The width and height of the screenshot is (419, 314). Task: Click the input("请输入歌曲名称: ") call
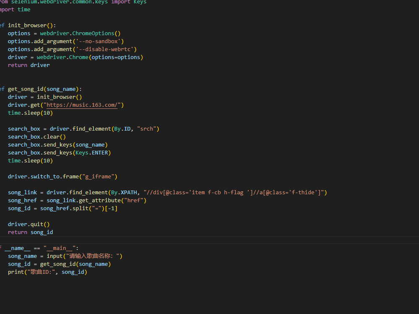click(x=85, y=256)
